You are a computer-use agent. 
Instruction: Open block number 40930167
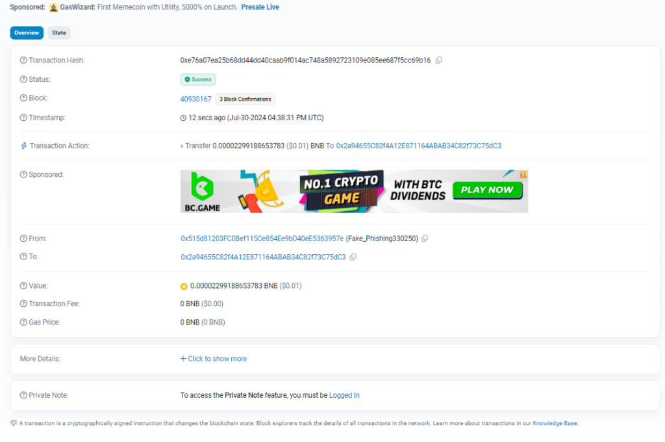coord(195,99)
